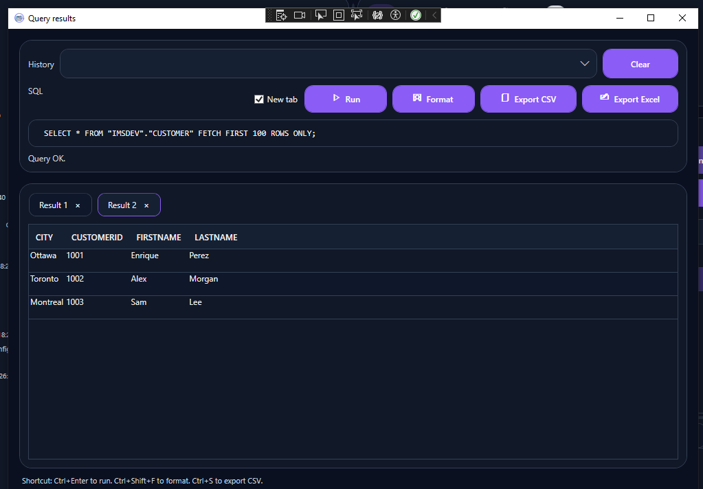Screen dimensions: 703x489
Task: Export results to CSV
Action: (x=528, y=99)
